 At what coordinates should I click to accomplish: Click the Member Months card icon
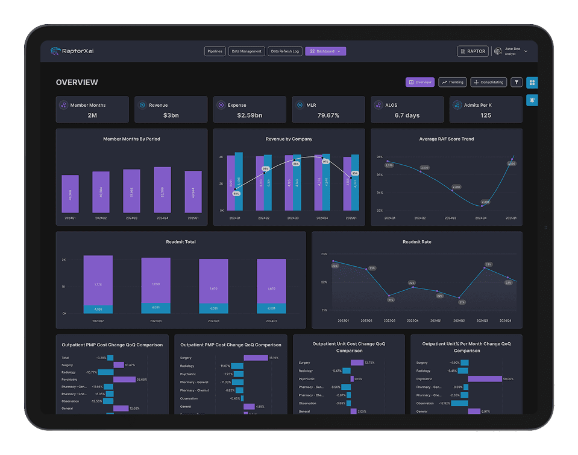tap(64, 105)
